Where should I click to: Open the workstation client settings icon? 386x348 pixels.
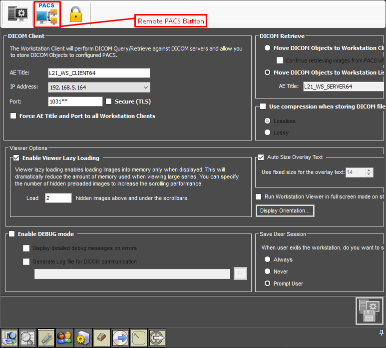18,14
